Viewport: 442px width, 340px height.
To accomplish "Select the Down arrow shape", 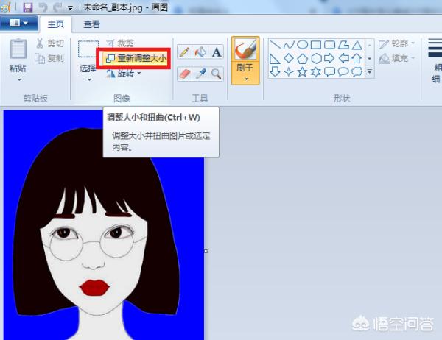I will (x=275, y=72).
